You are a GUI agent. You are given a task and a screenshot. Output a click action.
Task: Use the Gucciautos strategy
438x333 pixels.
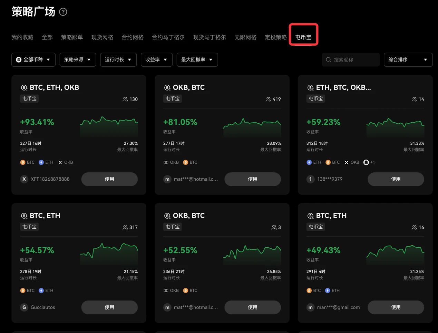pos(109,307)
